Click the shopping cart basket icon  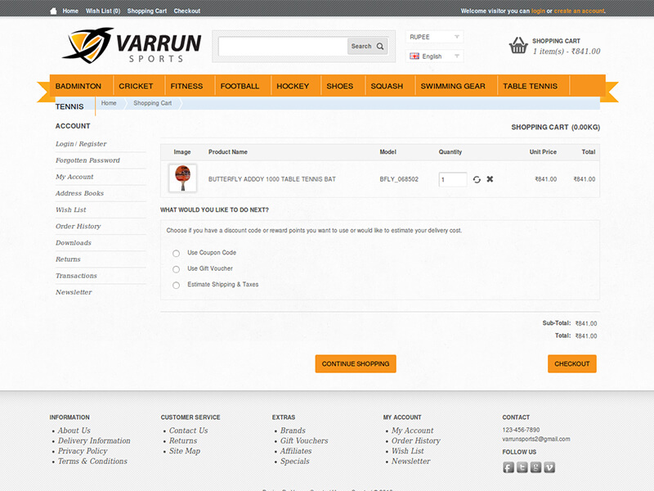518,46
